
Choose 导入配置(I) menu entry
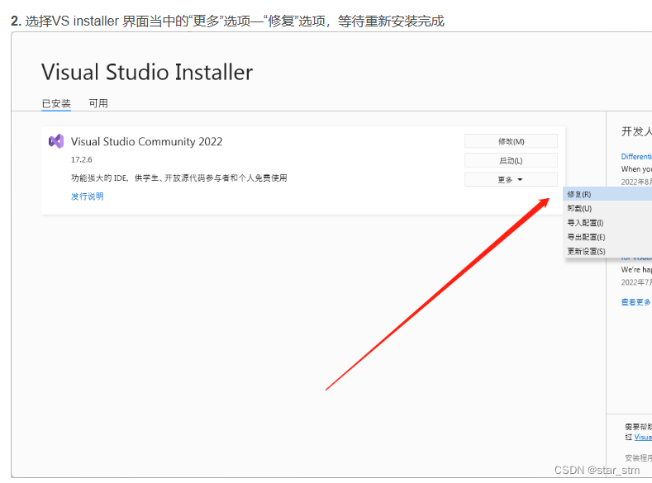coord(607,223)
